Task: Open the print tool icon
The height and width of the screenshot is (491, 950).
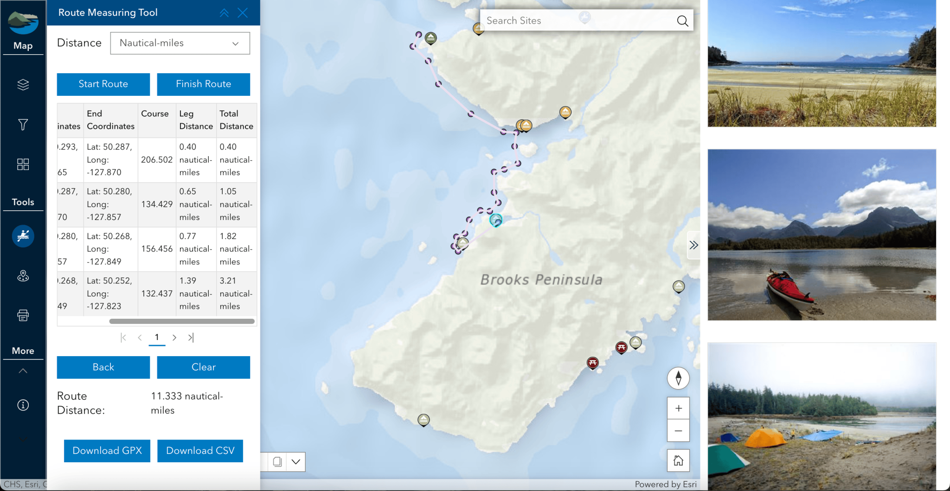Action: pyautogui.click(x=23, y=315)
